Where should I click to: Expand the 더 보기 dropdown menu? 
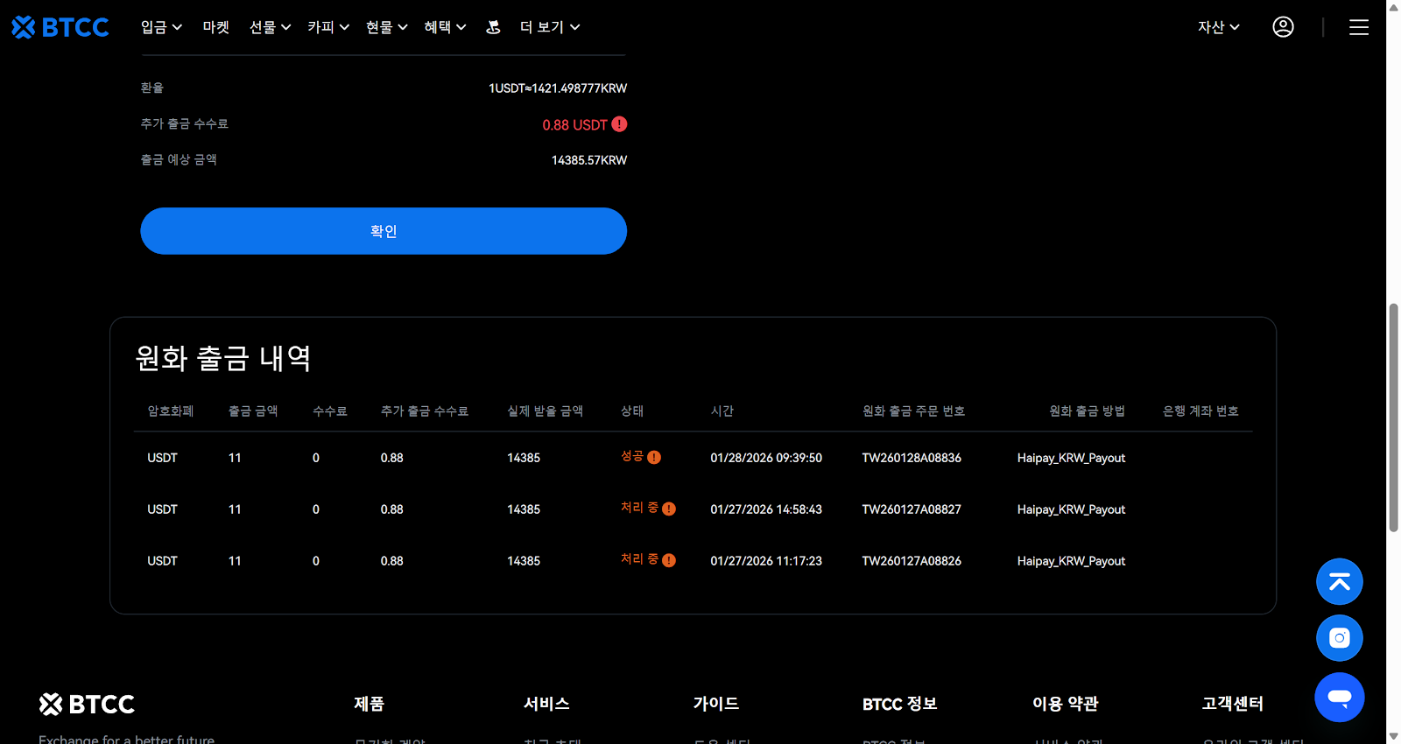click(x=550, y=27)
